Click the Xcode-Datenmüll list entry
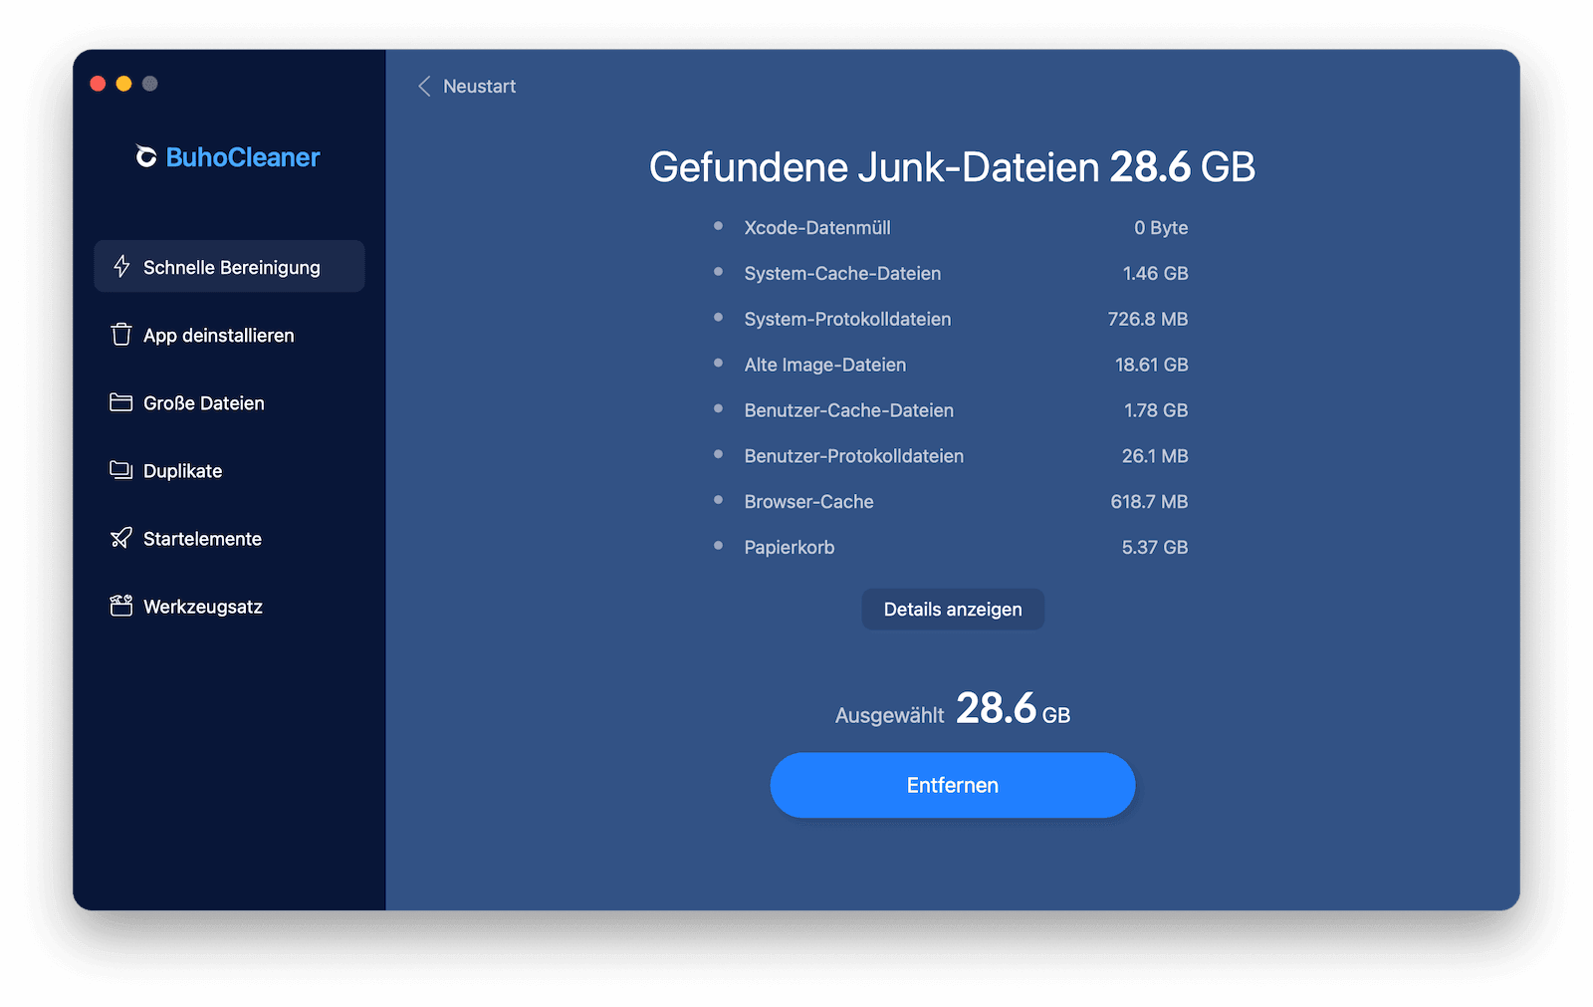 816,227
